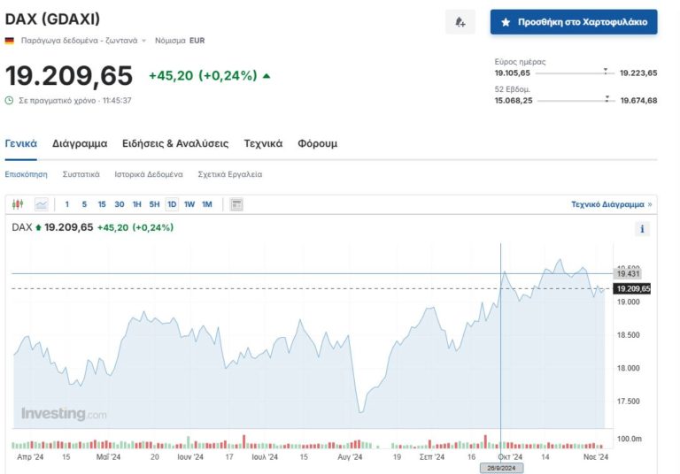This screenshot has width=680, height=474.
Task: Click the real-time clock icon
Action: click(10, 101)
